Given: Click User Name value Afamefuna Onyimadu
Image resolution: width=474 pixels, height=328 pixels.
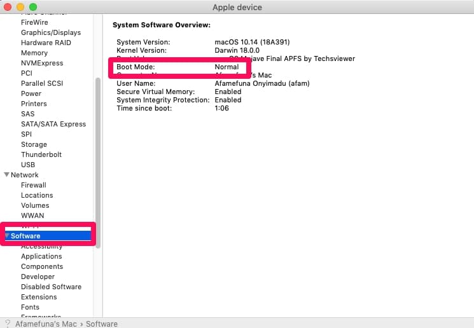Looking at the screenshot, I should pos(262,83).
